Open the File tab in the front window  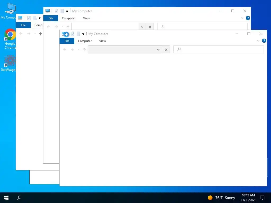click(67, 41)
